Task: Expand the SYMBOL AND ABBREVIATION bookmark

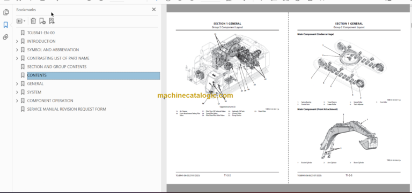Action: [17, 50]
